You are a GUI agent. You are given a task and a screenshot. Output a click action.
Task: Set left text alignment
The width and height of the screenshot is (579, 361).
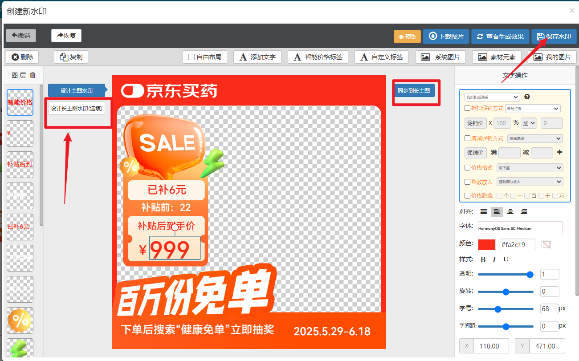[x=497, y=212]
